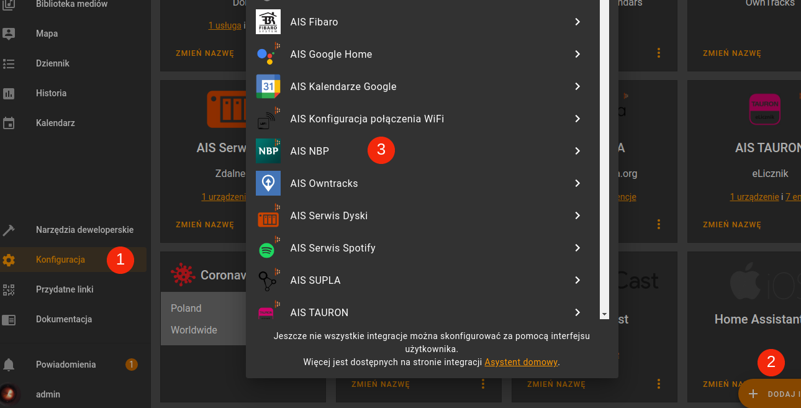Select the AIS Serwis Spotify icon
This screenshot has width=801, height=408.
point(268,248)
